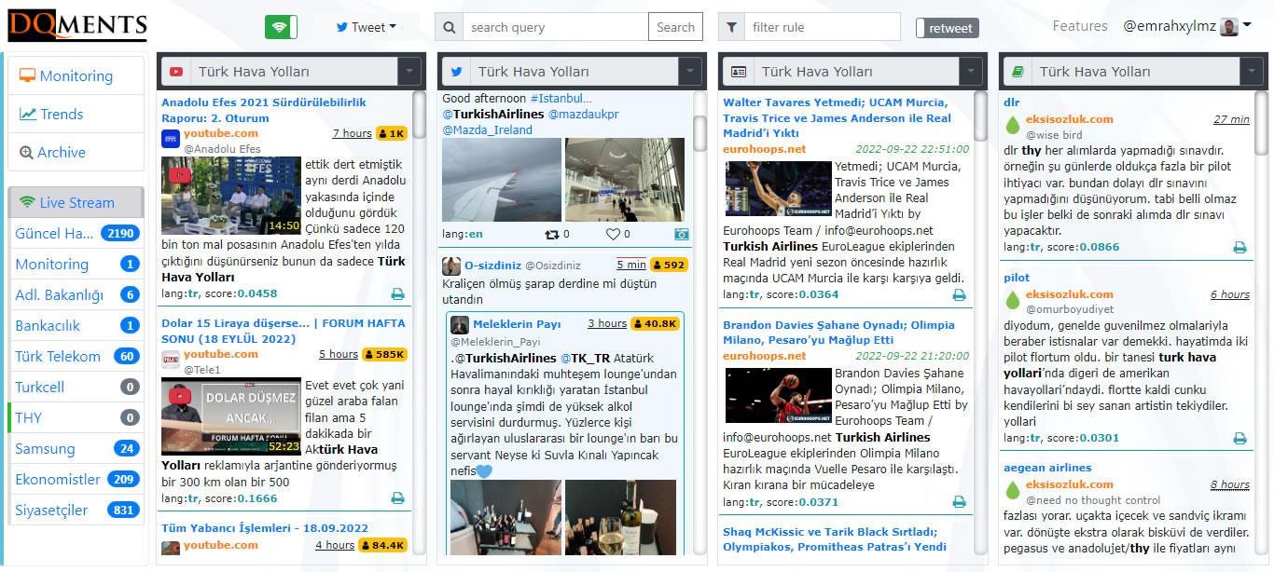Toggle the retweet switch
Viewport: 1274px width, 572px height.
click(x=947, y=28)
